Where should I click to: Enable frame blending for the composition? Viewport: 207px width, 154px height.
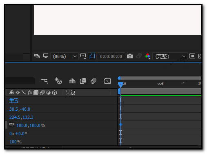point(83,81)
